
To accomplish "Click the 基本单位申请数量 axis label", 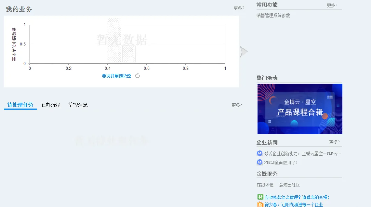I will pyautogui.click(x=14, y=44).
